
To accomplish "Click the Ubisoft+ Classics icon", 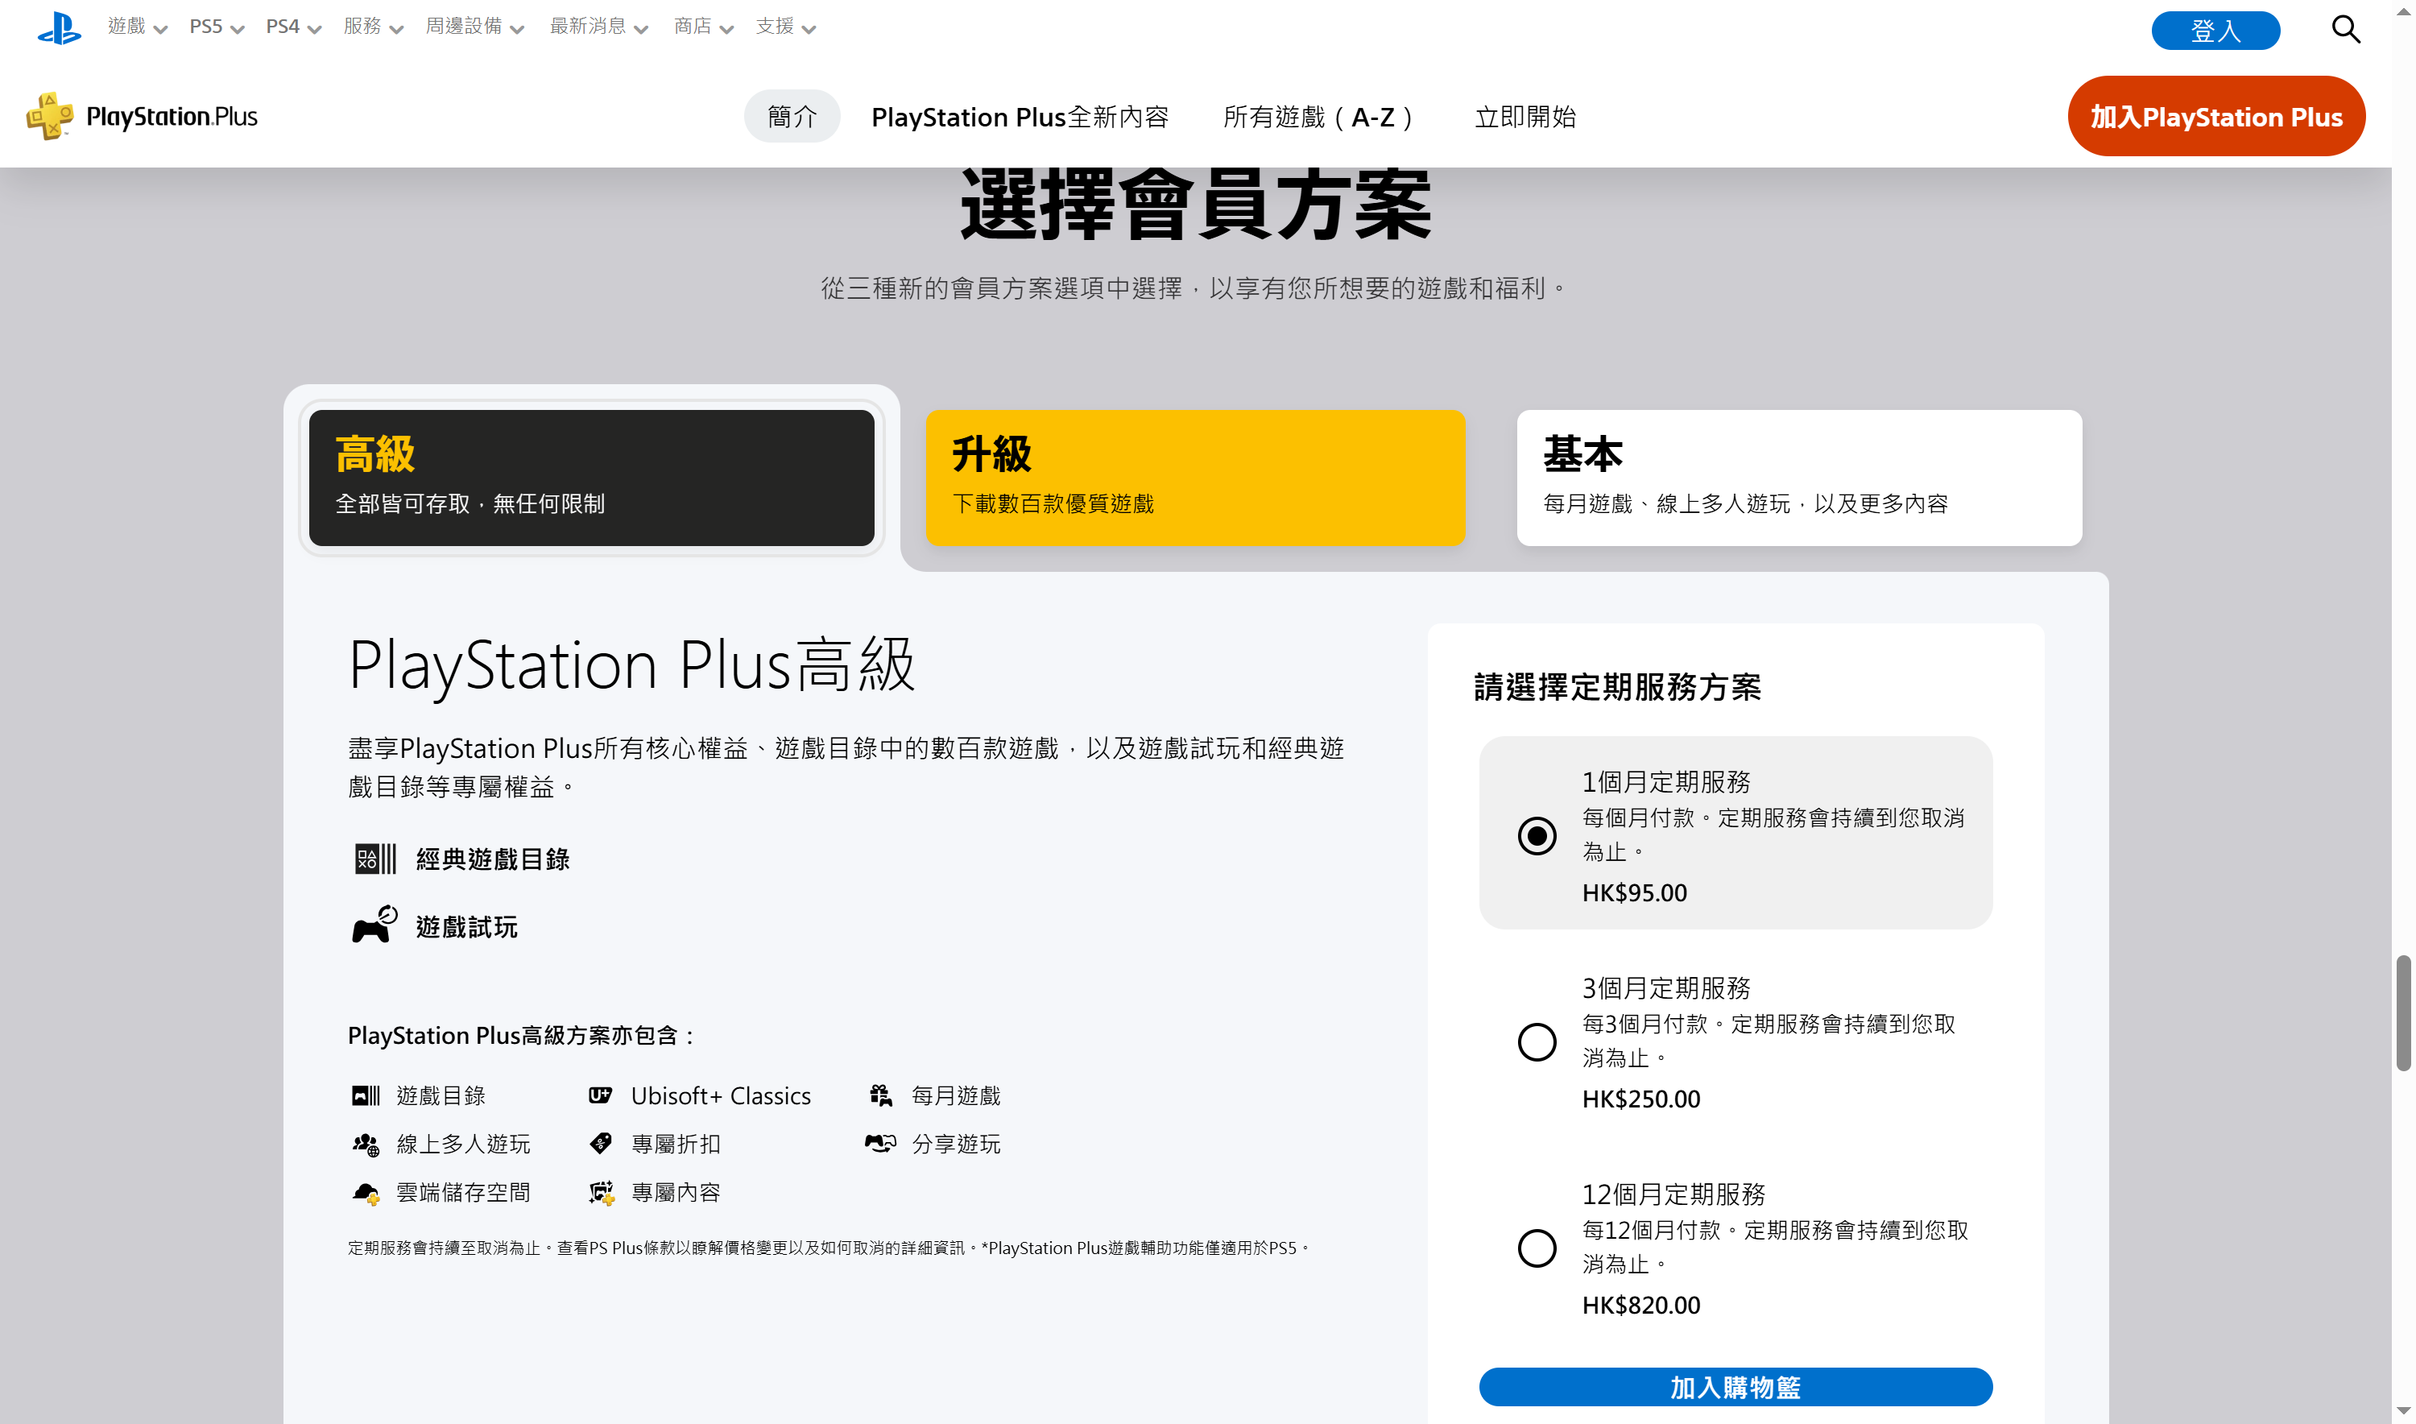I will click(601, 1095).
